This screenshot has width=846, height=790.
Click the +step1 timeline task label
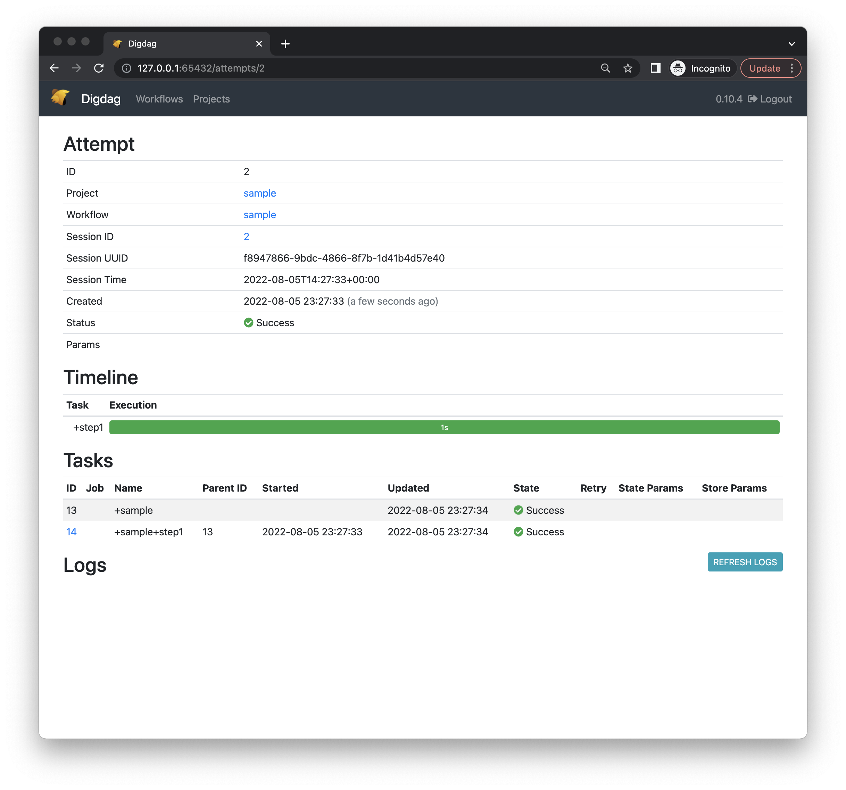(x=88, y=427)
